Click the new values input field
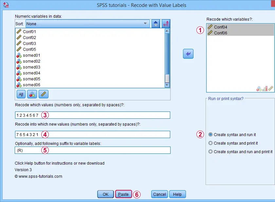This screenshot has height=202, width=275. tap(93, 134)
